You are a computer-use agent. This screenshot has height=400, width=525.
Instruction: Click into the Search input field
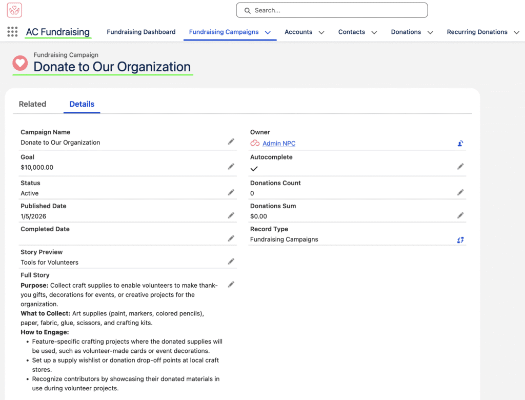point(332,10)
